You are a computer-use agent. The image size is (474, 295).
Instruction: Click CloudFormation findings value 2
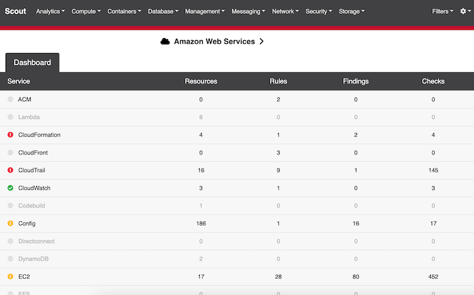(x=356, y=135)
